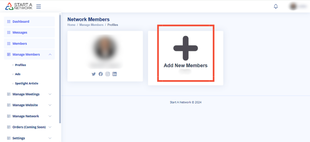Screen dimensions: 310x142
Task: Click the hamburger menu icon
Action: tap(39, 6)
